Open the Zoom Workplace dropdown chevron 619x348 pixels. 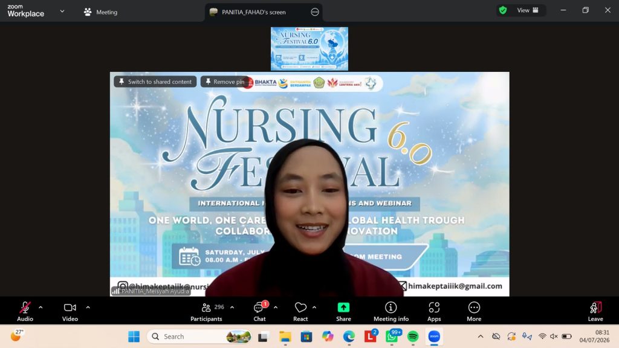pyautogui.click(x=62, y=11)
